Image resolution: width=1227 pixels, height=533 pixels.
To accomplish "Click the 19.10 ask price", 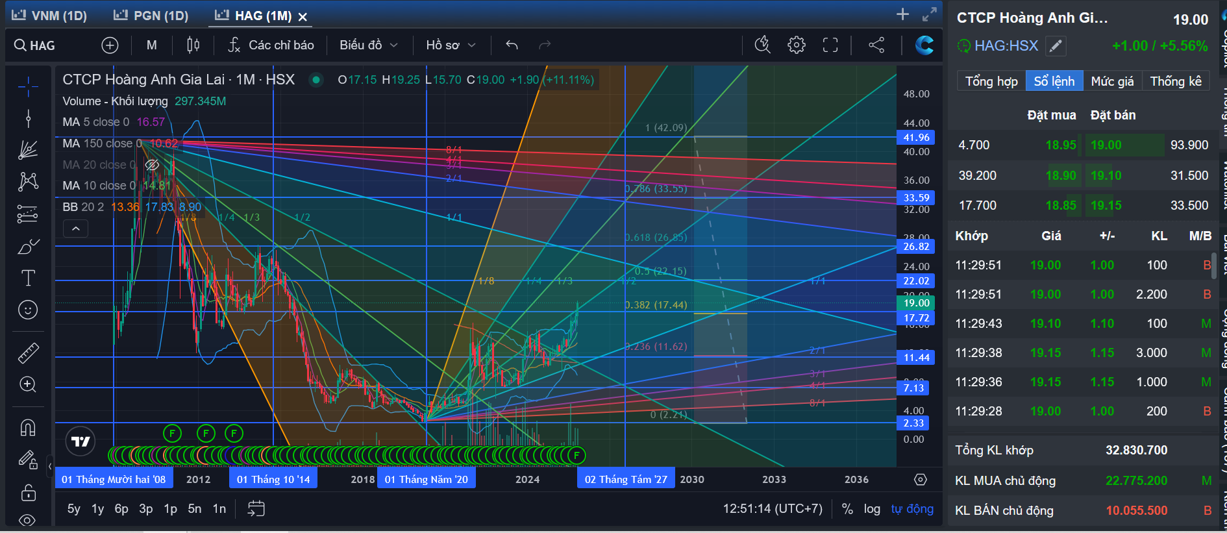I will tap(1106, 175).
